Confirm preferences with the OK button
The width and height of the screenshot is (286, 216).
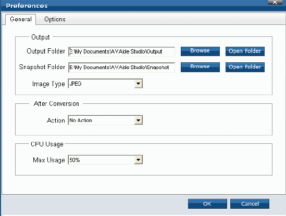[207, 204]
